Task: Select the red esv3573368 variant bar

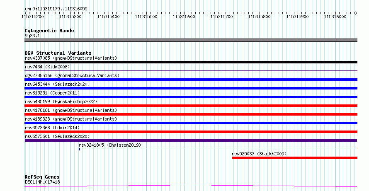Action: click(x=191, y=132)
